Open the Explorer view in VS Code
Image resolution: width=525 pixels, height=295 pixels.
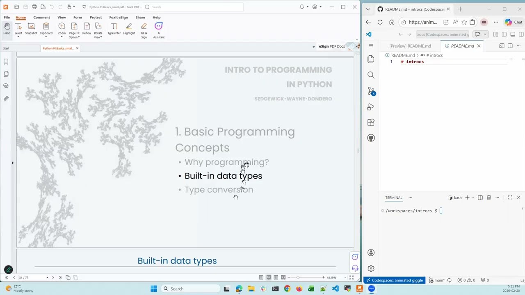(x=371, y=59)
